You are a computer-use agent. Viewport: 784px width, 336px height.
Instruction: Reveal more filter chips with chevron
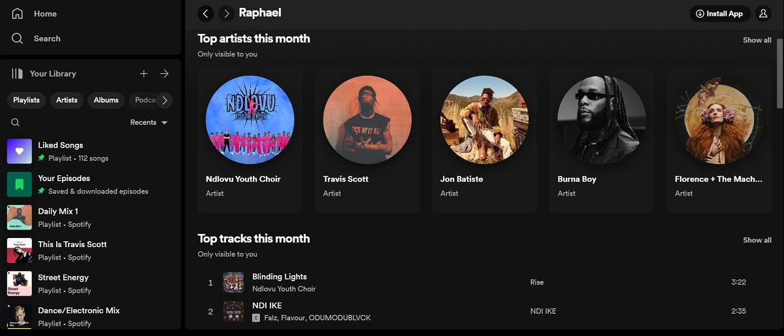165,100
